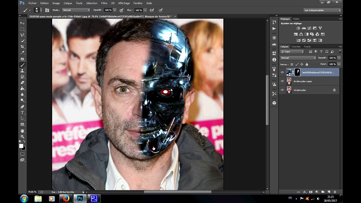The height and width of the screenshot is (203, 361).
Task: Select the Eraser tool
Action: click(22, 83)
